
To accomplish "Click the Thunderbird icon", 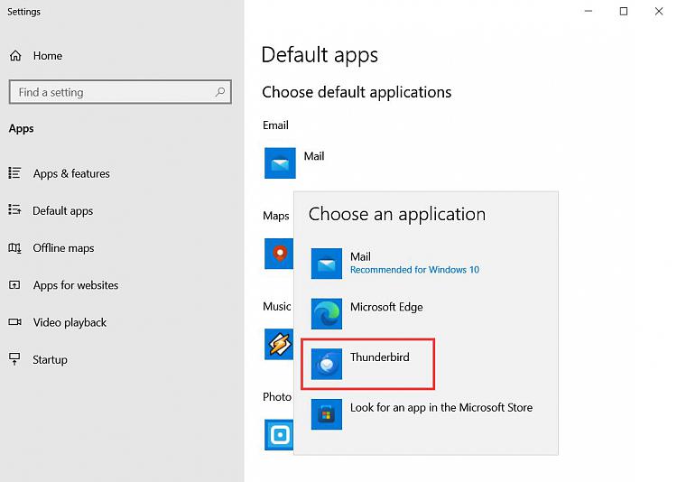I will [x=327, y=364].
